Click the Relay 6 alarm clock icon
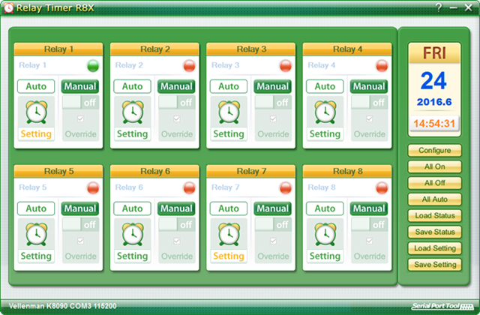 pyautogui.click(x=133, y=234)
